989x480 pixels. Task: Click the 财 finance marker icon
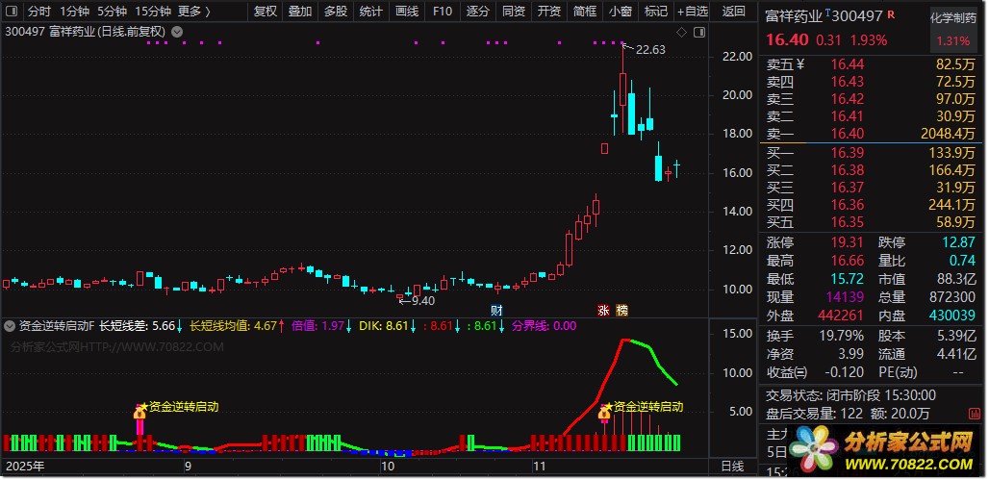pyautogui.click(x=497, y=310)
